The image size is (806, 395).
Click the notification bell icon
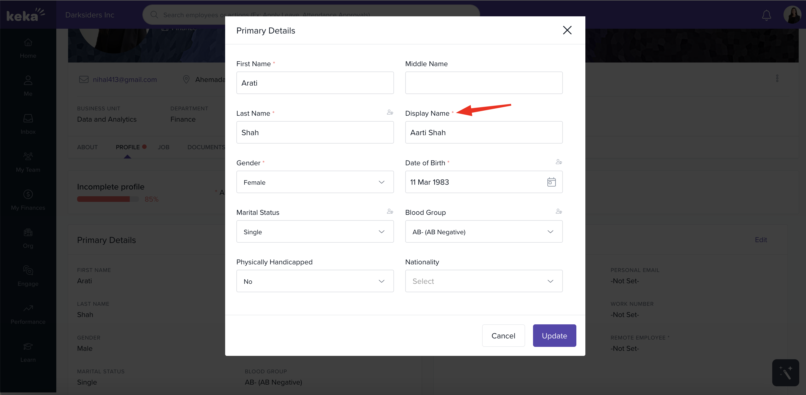[766, 15]
